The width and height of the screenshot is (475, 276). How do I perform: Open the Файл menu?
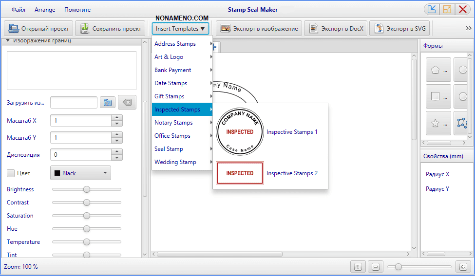click(19, 10)
